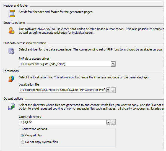The width and height of the screenshot is (166, 151).
Task: Open Security options via the user-lock icon
Action: [11, 30]
